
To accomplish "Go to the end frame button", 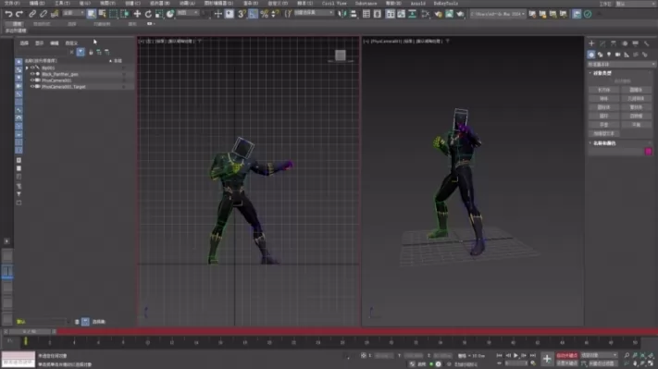I will point(532,355).
